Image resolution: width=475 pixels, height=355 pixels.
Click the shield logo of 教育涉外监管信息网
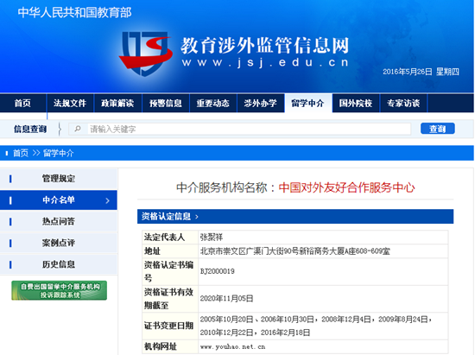(146, 54)
